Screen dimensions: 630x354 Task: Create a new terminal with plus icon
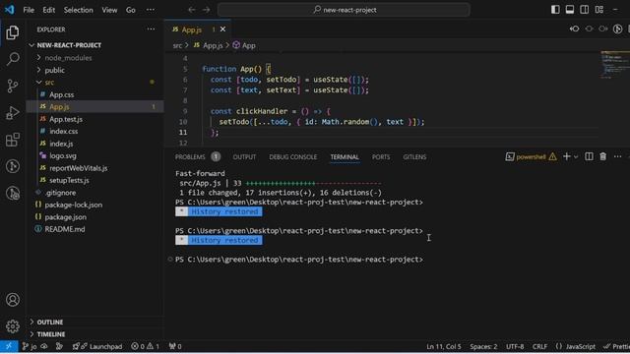pos(567,156)
